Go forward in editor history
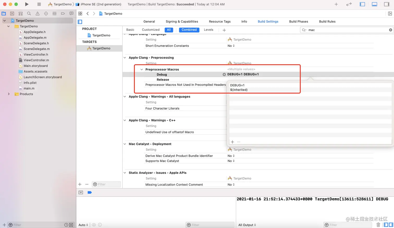The width and height of the screenshot is (394, 228). tap(94, 14)
